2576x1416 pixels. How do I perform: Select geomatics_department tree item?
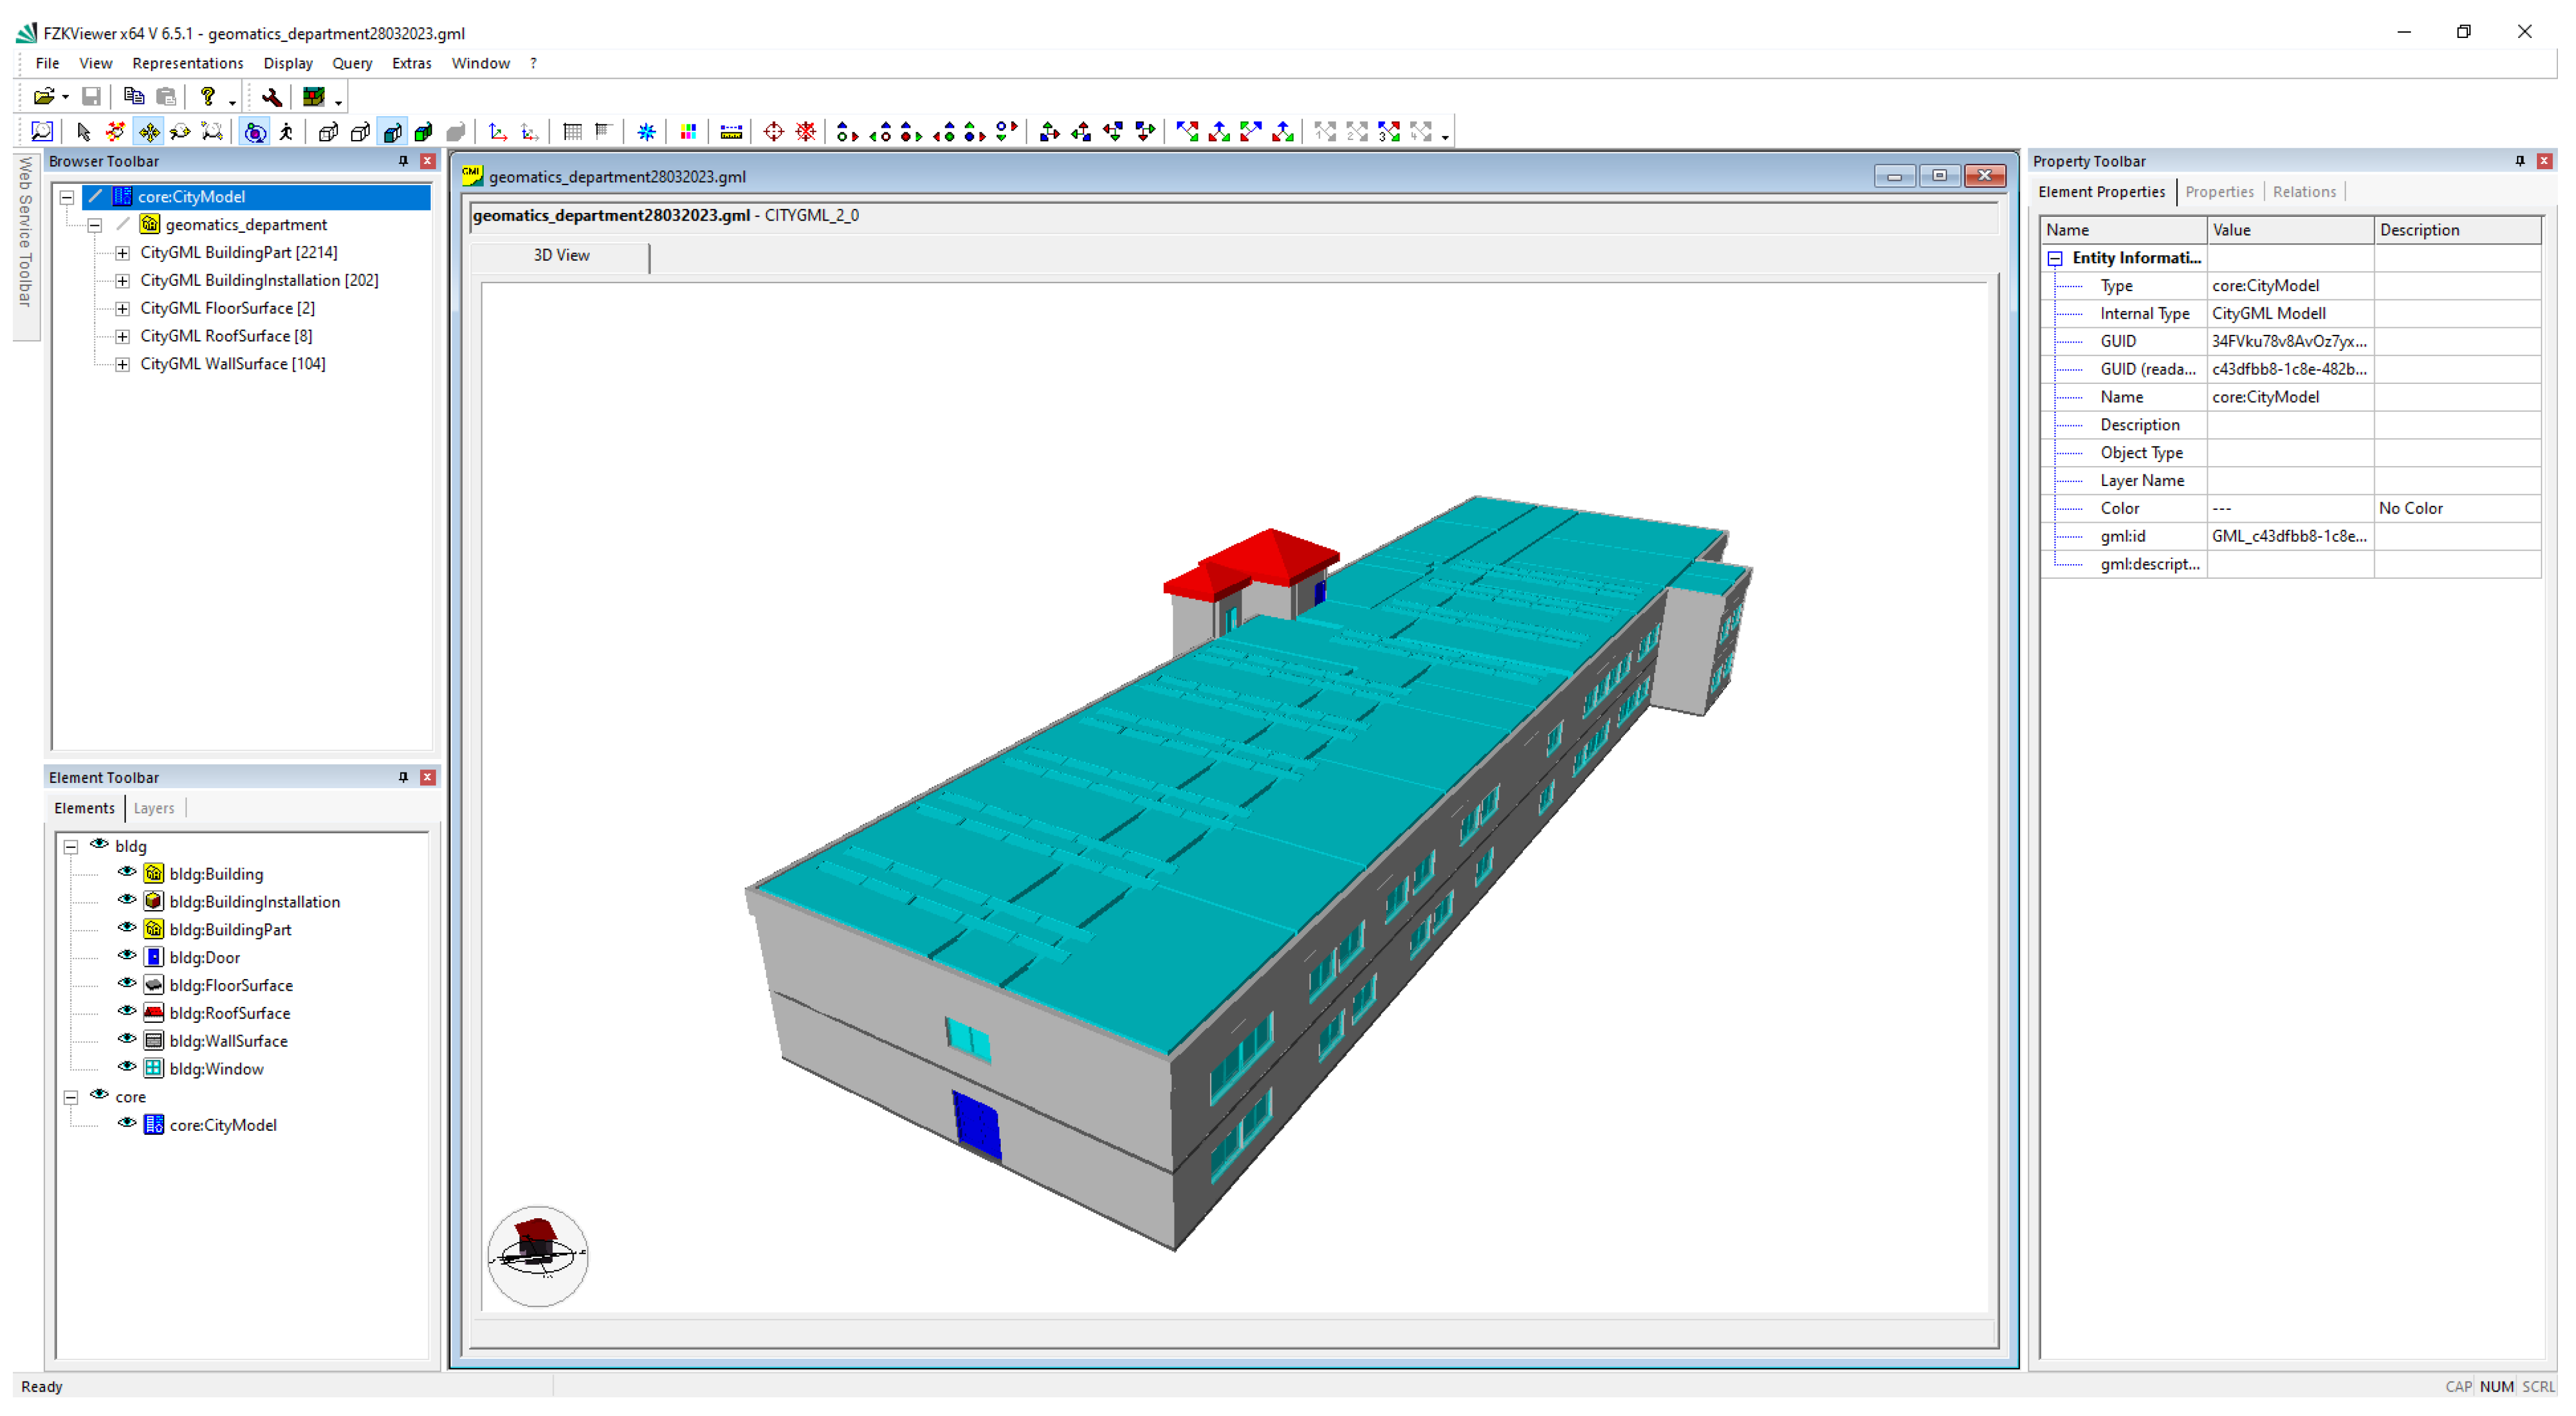[x=246, y=225]
